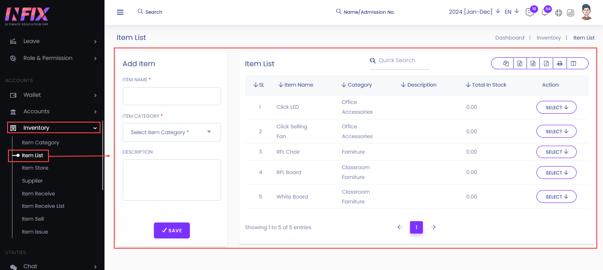
Task: Open Item Receive List submenu item
Action: 43,206
